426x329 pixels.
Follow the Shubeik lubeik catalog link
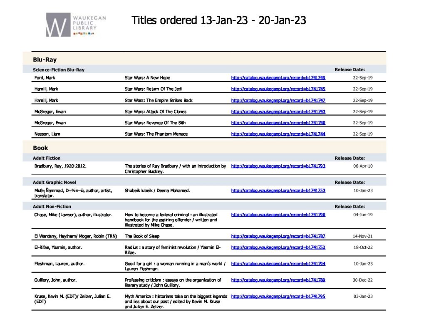(278, 190)
